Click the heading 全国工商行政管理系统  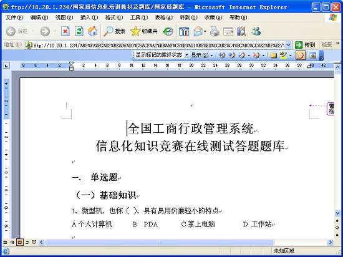190,128
